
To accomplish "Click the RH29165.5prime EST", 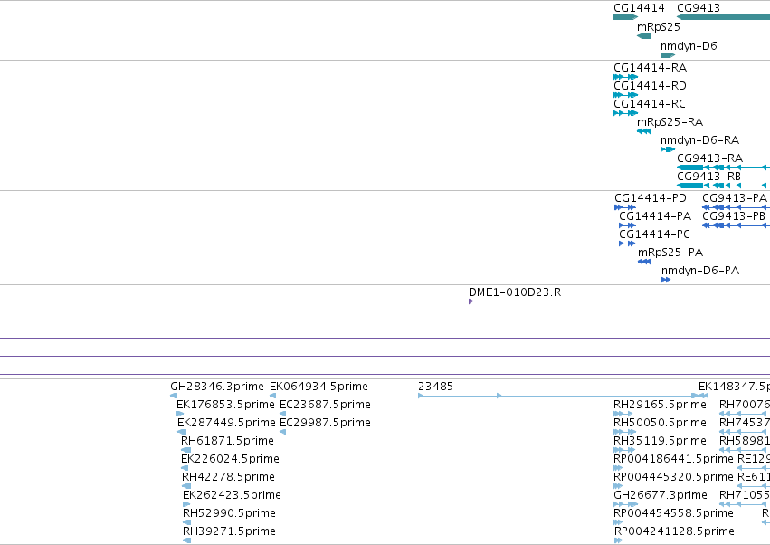I will [x=624, y=415].
